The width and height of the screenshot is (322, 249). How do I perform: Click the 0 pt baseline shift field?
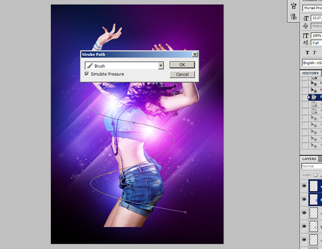[316, 43]
